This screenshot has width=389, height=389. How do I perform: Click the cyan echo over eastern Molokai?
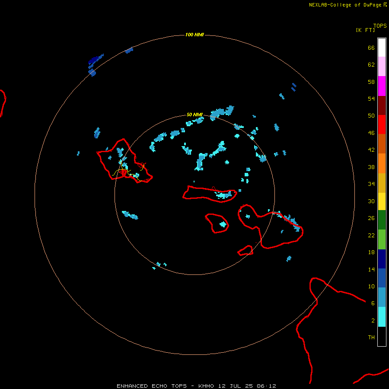(x=223, y=195)
